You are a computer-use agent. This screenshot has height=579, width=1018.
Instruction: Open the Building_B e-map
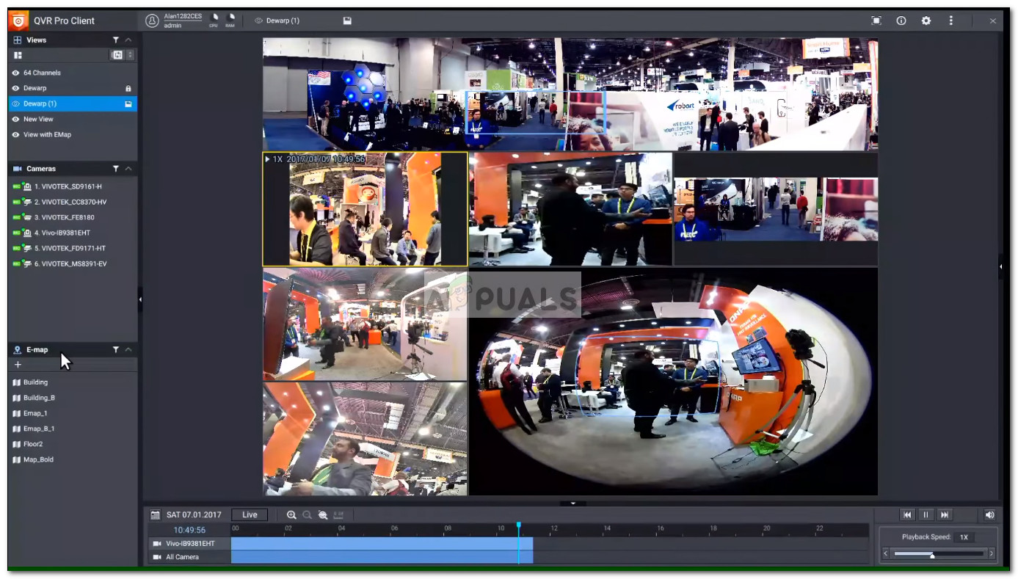39,398
